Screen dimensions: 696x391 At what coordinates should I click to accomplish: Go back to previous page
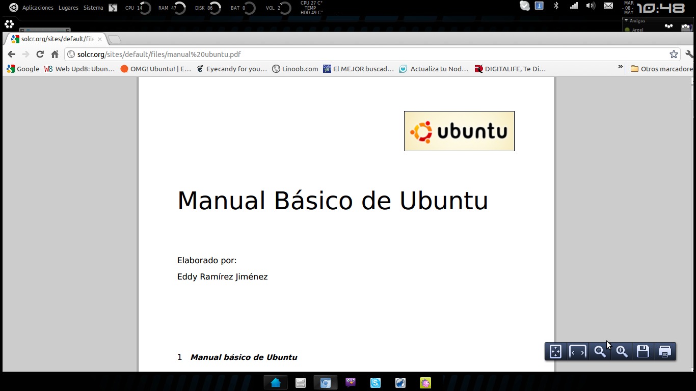pos(11,54)
